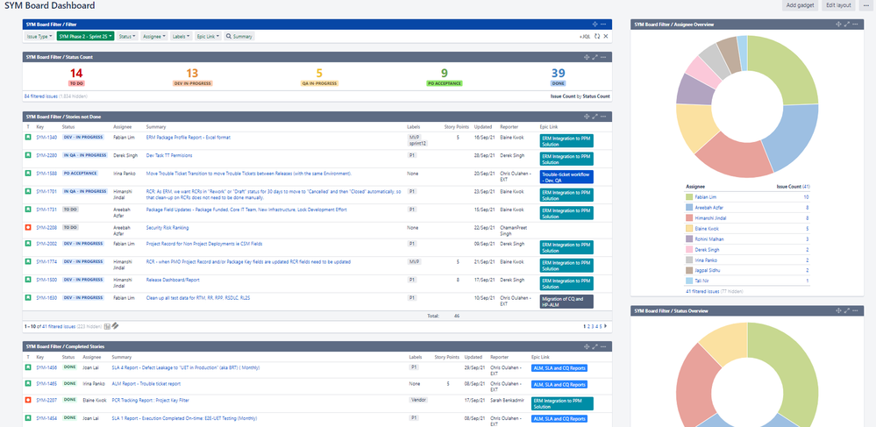The height and width of the screenshot is (427, 876).
Task: Click 'Migration of CQ and HP-ALM' epic link
Action: (x=566, y=302)
